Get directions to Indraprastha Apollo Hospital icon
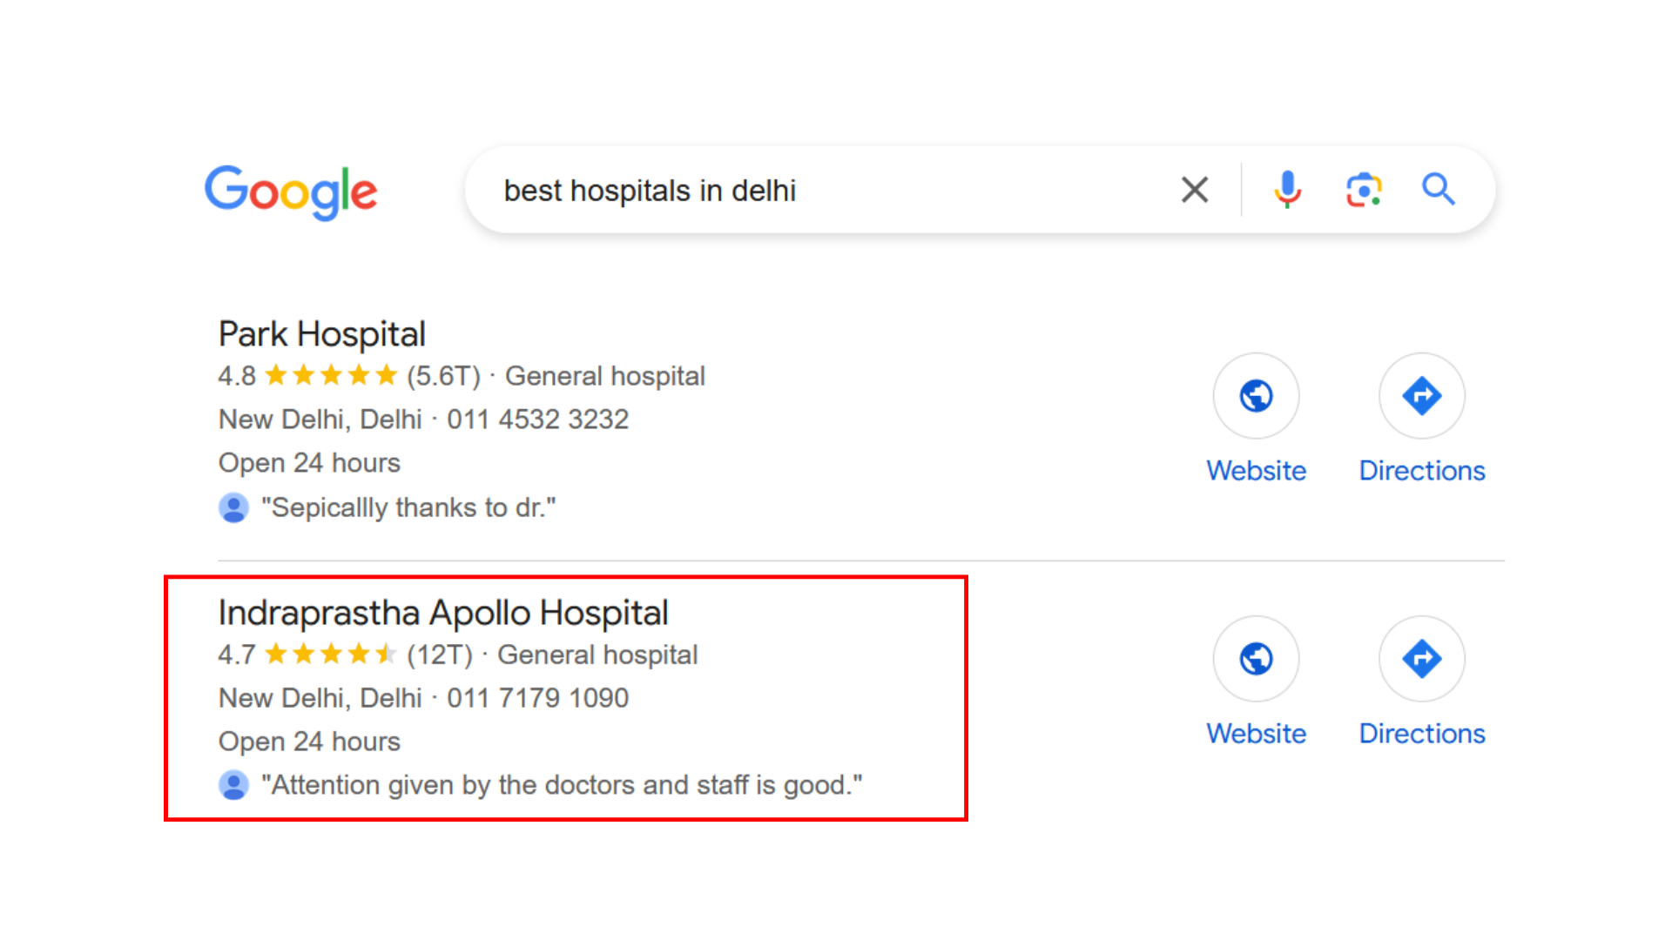The width and height of the screenshot is (1672, 940). 1422,659
